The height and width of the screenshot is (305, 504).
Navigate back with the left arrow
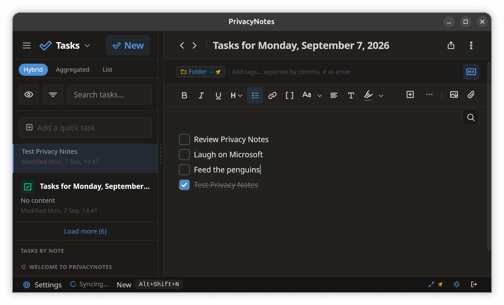(x=182, y=45)
